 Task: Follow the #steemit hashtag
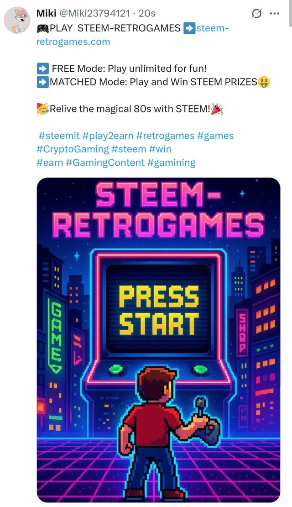click(x=59, y=136)
